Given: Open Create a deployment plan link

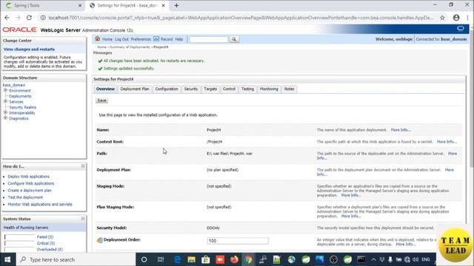Looking at the screenshot, I should [30, 191].
